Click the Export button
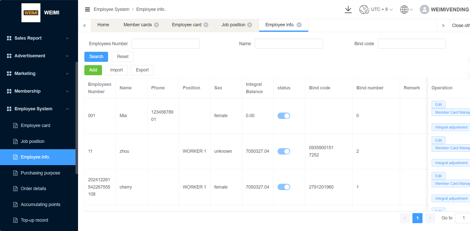This screenshot has width=470, height=231. [142, 70]
